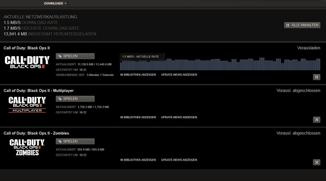Click '13,841.4 MB INSGESAMT HERUNTERGELADEN' line
The image size is (326, 181).
50,34
